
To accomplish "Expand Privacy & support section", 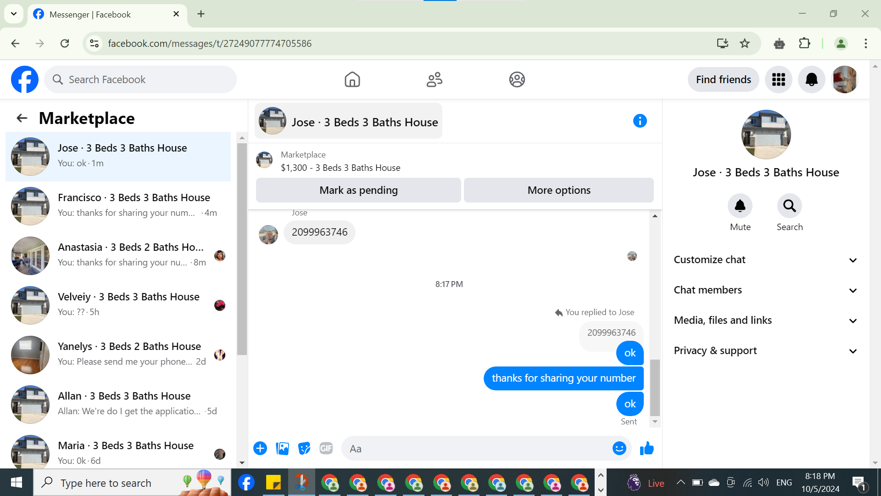I will click(x=765, y=351).
